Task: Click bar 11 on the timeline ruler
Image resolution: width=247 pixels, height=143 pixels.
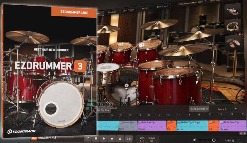Action: tap(121, 115)
